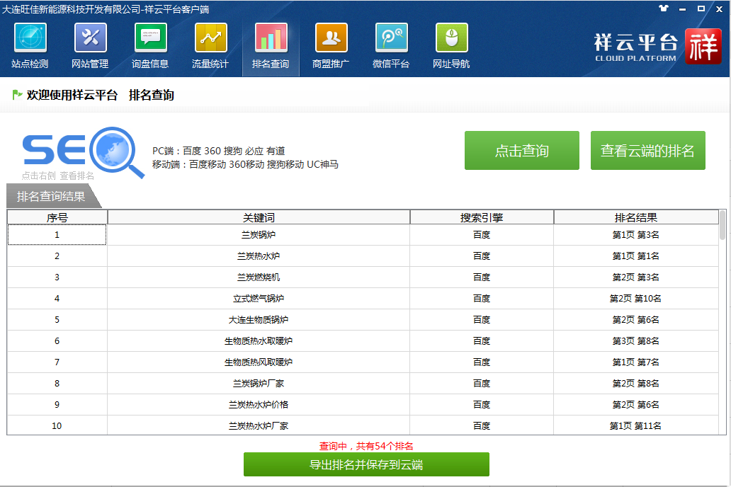Select the 排名查询结果 tab
The width and height of the screenshot is (731, 487).
51,196
